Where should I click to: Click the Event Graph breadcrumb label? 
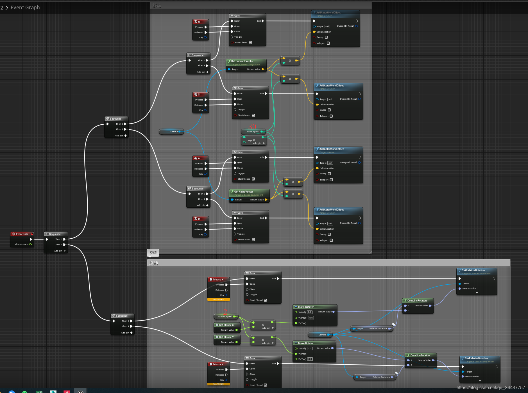25,8
